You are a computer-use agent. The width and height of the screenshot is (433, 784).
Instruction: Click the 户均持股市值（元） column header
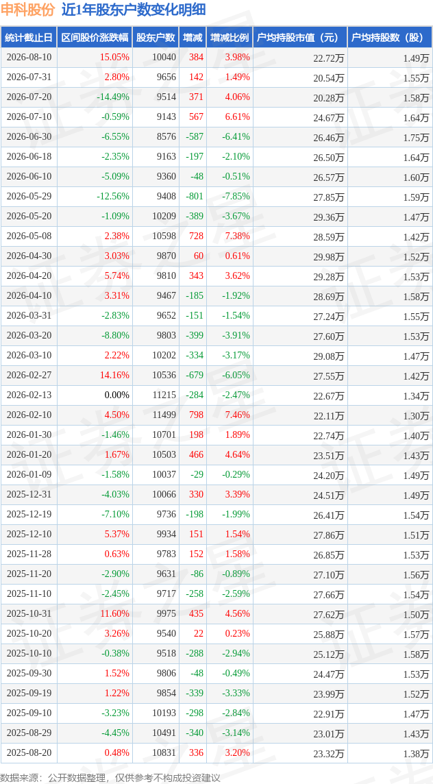point(300,38)
